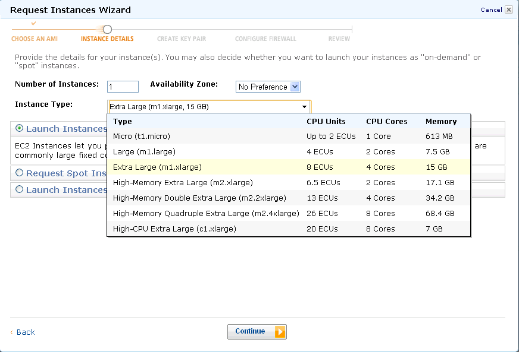This screenshot has width=519, height=352.
Task: Open the Availability Zone dropdown
Action: pyautogui.click(x=268, y=87)
